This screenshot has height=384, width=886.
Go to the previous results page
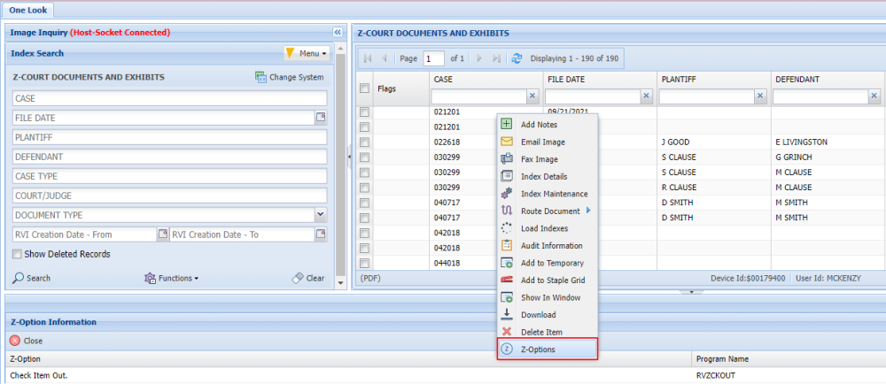pyautogui.click(x=385, y=58)
